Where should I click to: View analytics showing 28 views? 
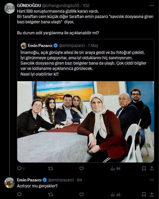pos(116,195)
